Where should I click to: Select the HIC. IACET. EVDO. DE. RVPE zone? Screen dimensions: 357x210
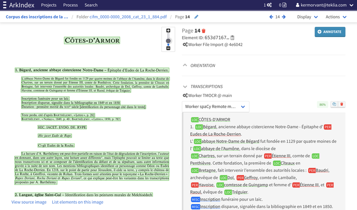62,127
